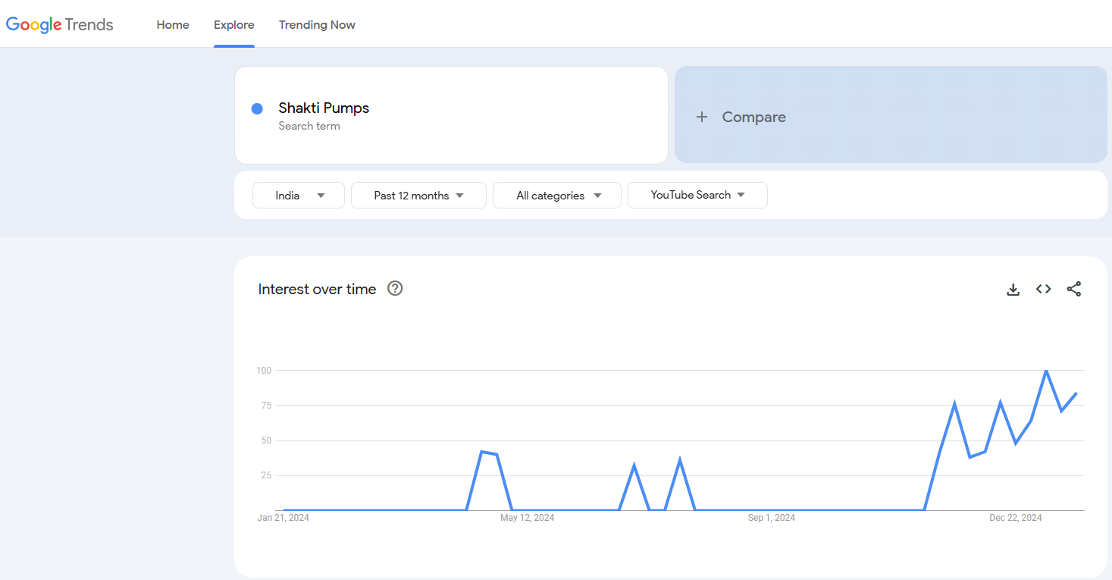This screenshot has height=580, width=1112.
Task: Click the 50 y-axis label
Action: (265, 440)
